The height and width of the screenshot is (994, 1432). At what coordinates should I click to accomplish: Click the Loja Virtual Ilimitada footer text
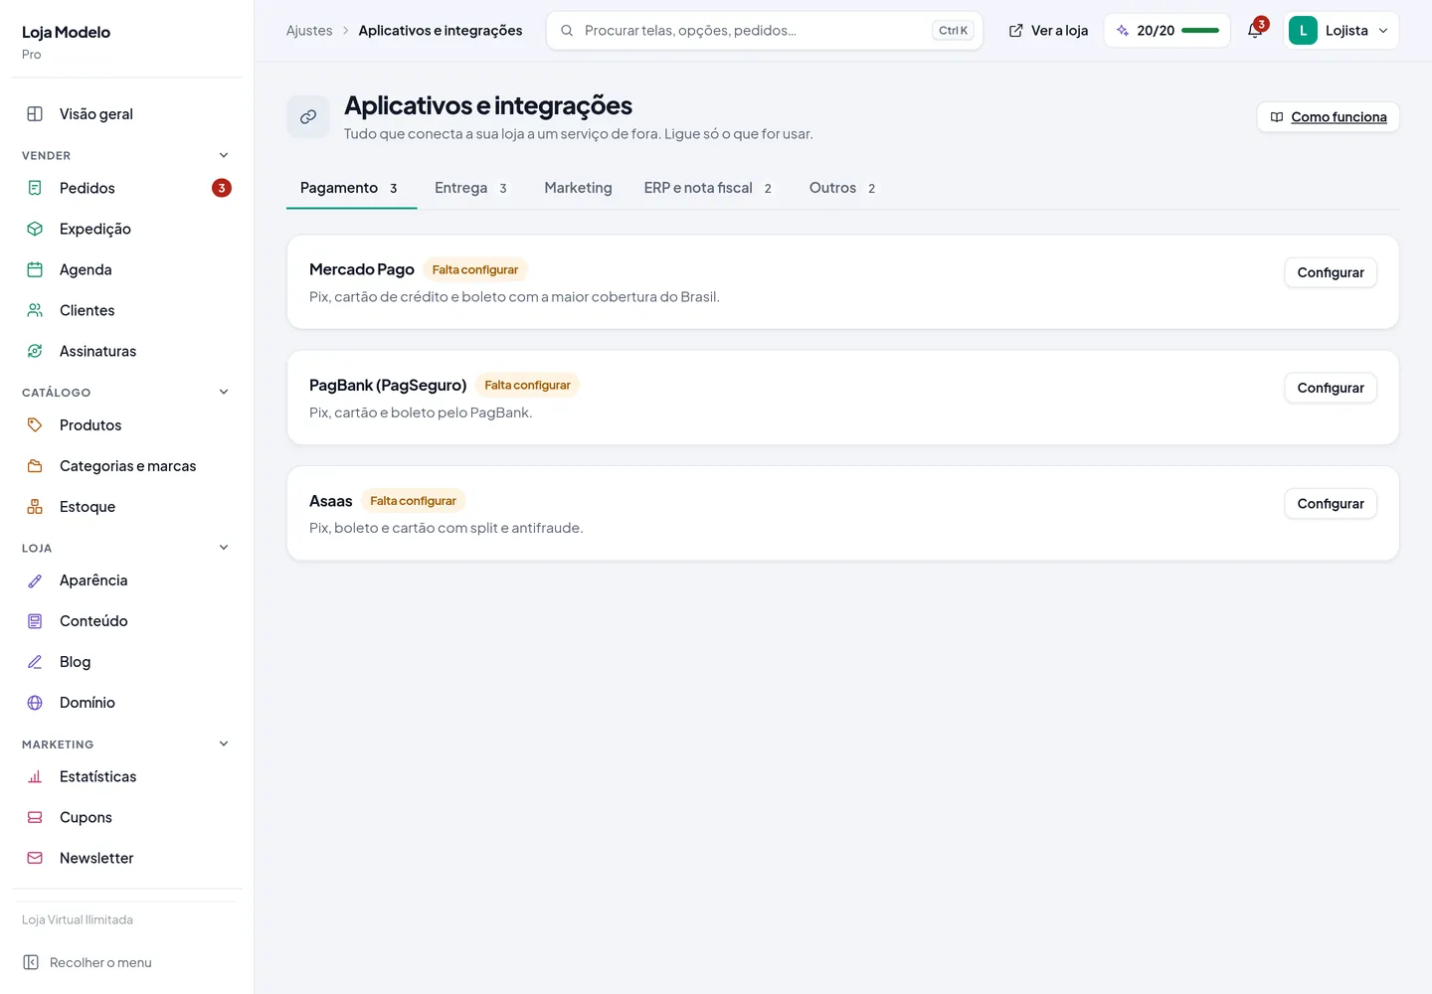pyautogui.click(x=78, y=919)
